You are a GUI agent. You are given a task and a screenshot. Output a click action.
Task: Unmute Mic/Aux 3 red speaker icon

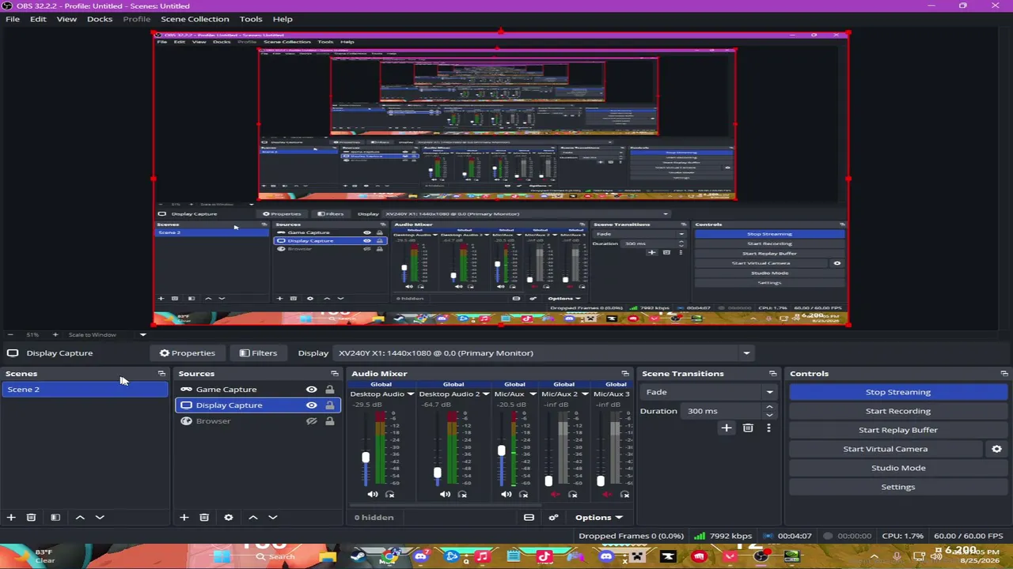[607, 495]
